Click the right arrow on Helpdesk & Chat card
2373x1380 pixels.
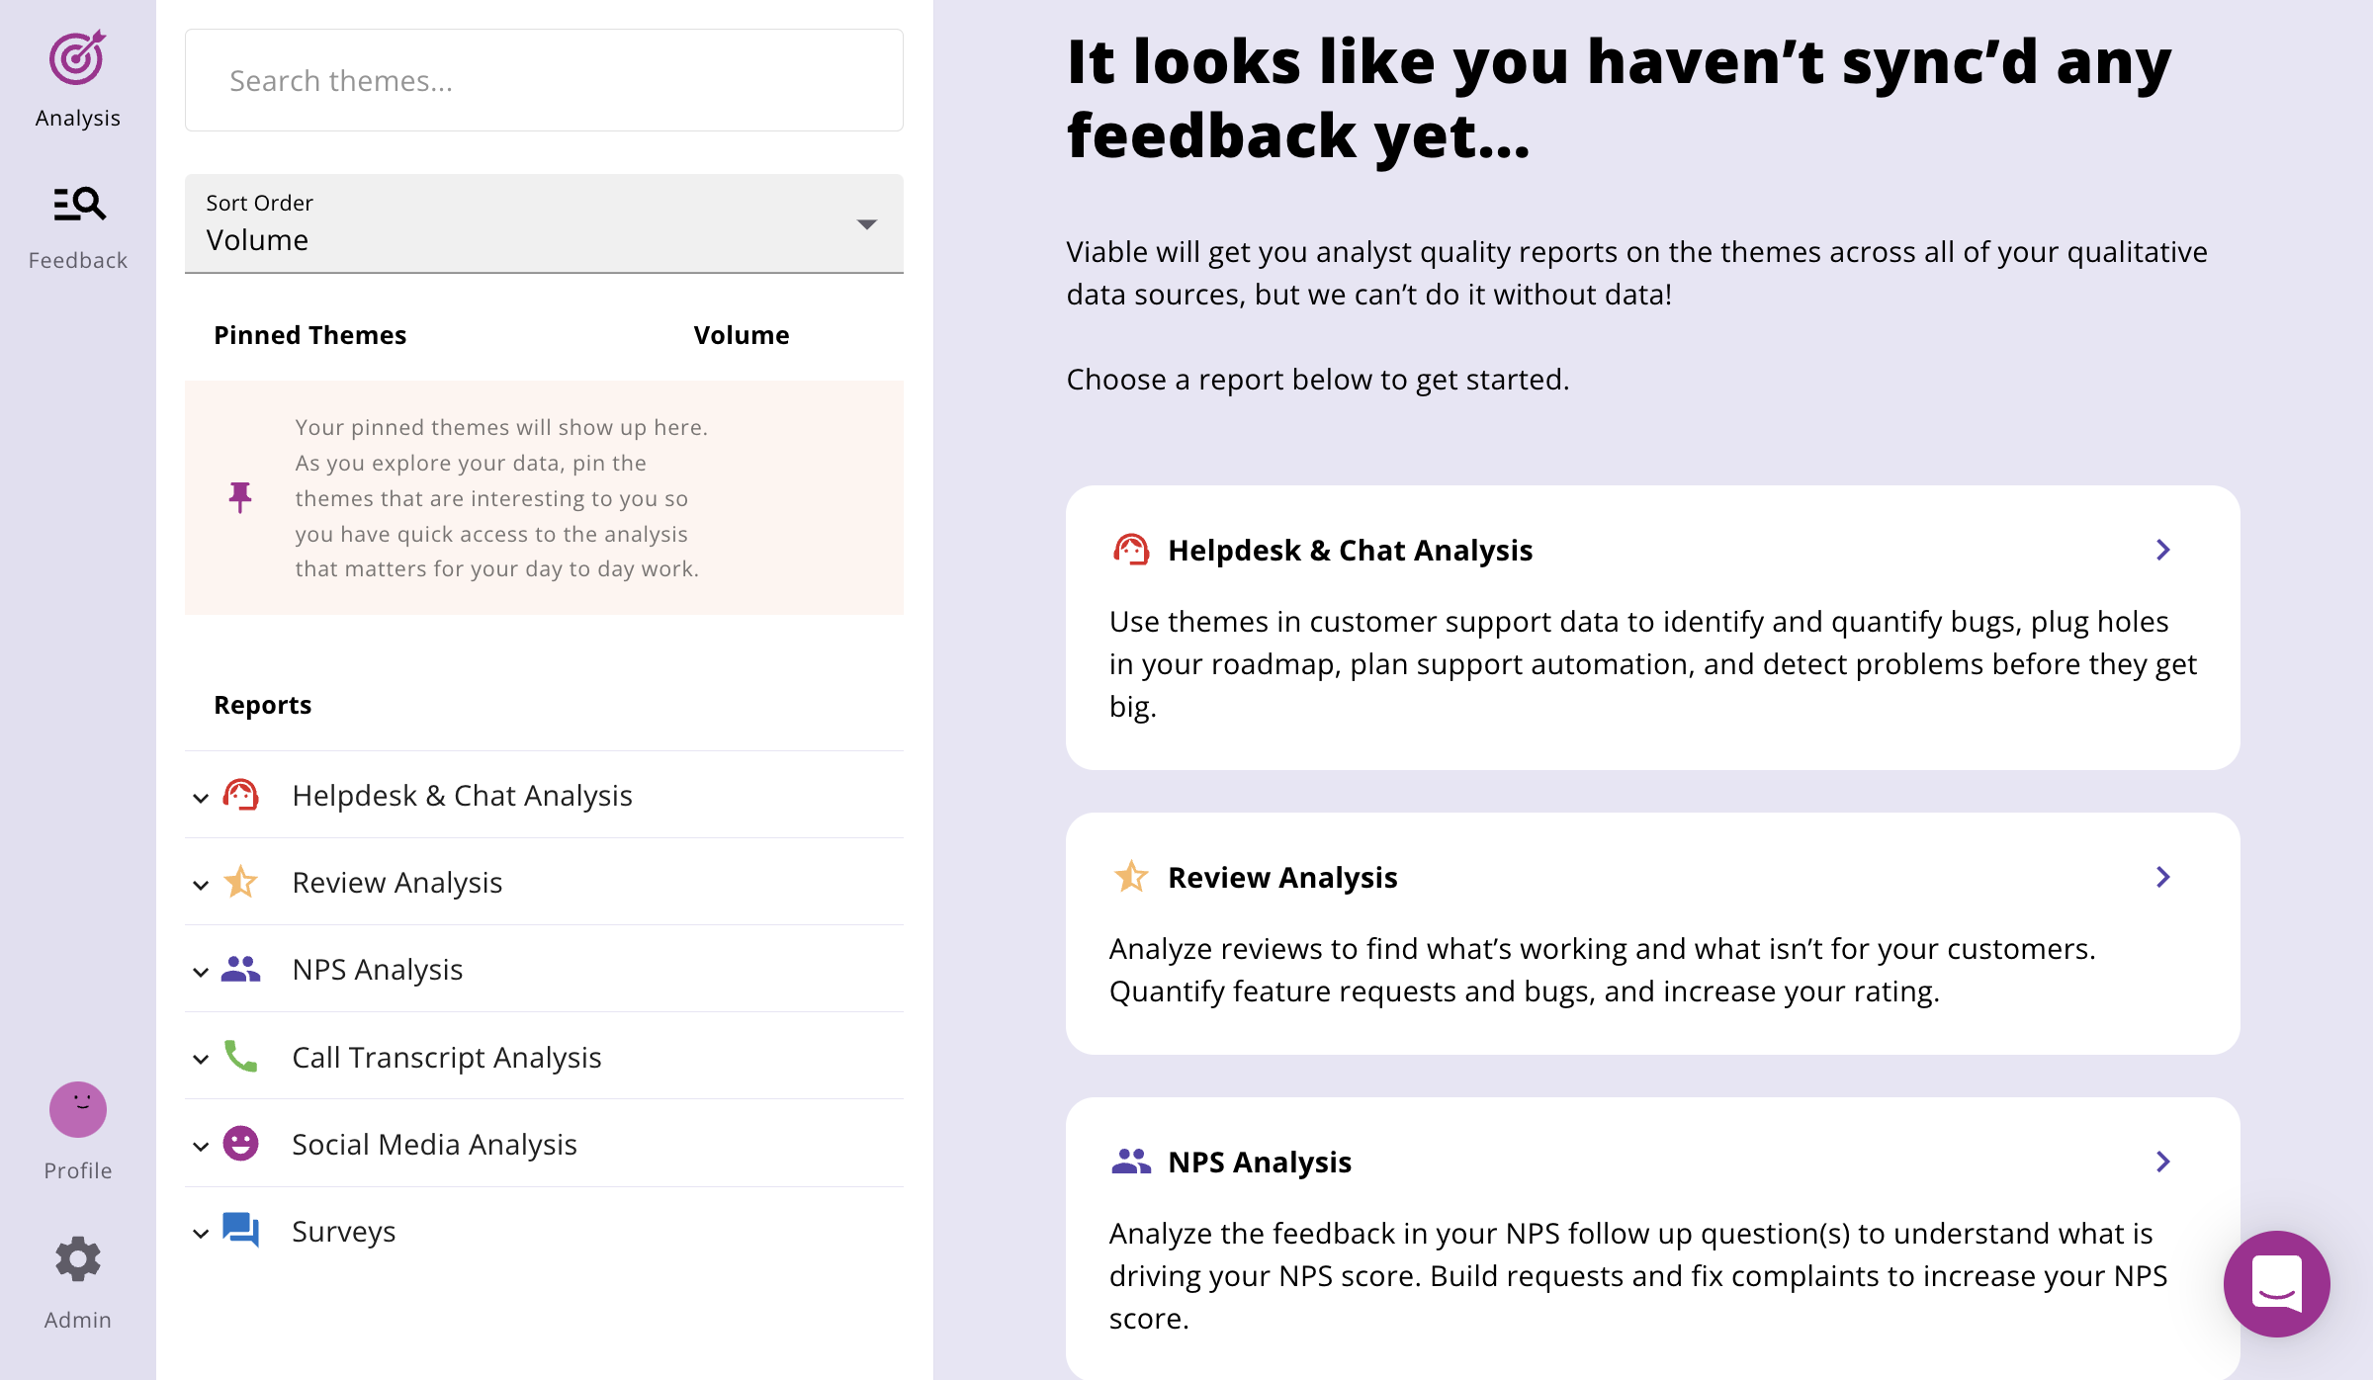(2163, 550)
